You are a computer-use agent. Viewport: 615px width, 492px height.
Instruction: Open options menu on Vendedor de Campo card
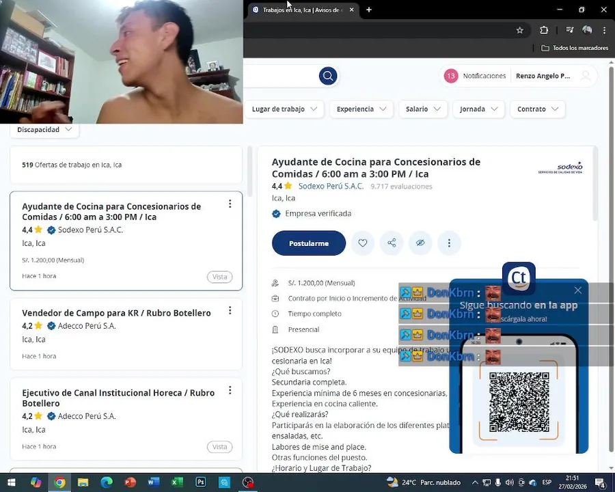tap(230, 310)
